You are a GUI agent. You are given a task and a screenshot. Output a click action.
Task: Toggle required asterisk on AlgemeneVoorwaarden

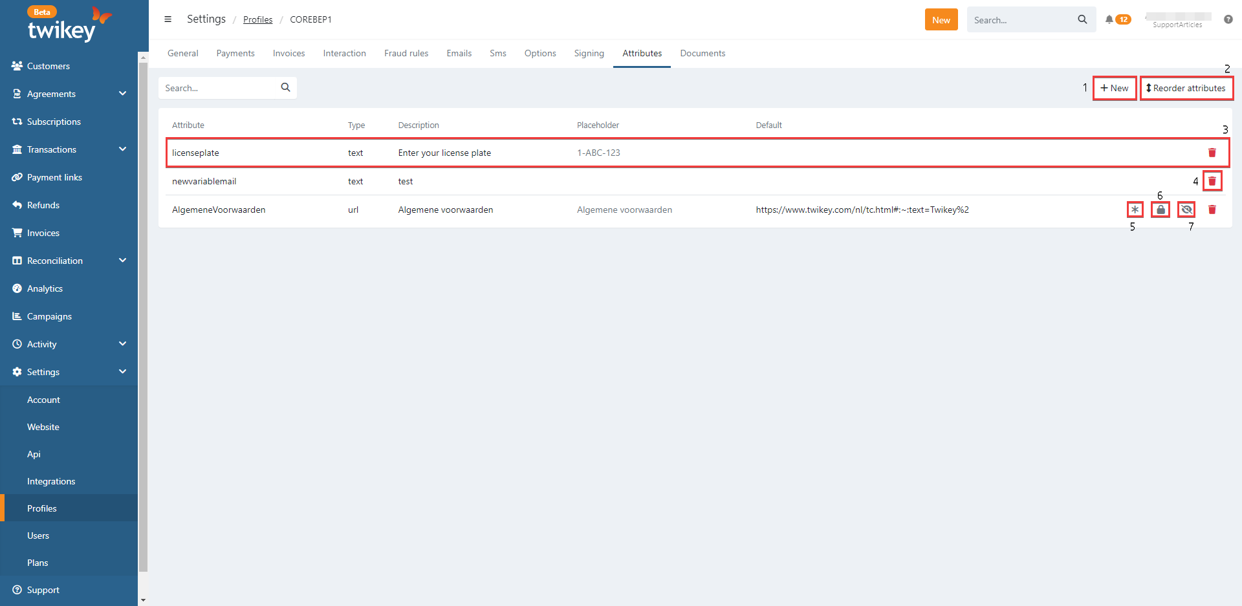[1135, 210]
